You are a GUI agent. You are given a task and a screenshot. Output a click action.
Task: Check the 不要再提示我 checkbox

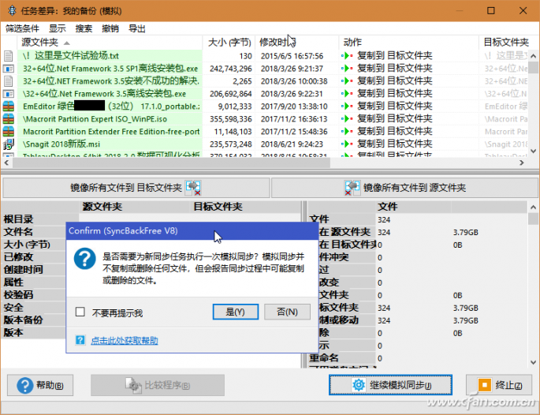(80, 312)
